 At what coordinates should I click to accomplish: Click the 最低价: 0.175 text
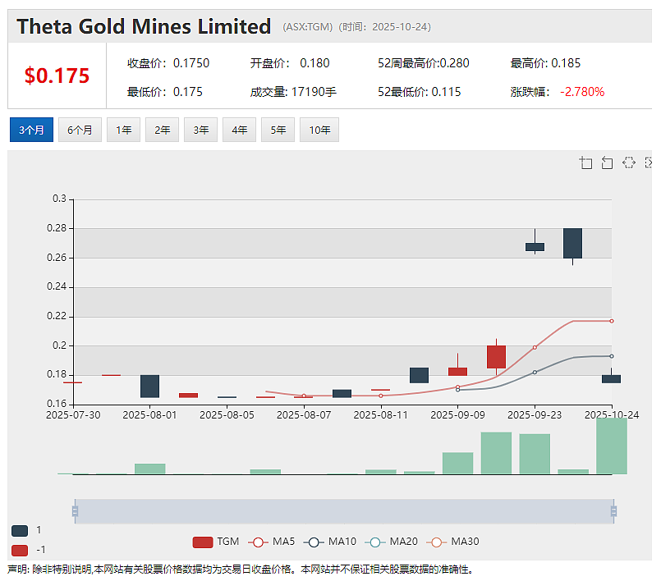click(165, 92)
